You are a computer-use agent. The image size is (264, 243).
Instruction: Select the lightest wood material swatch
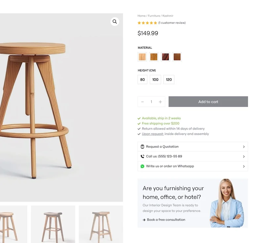click(142, 57)
